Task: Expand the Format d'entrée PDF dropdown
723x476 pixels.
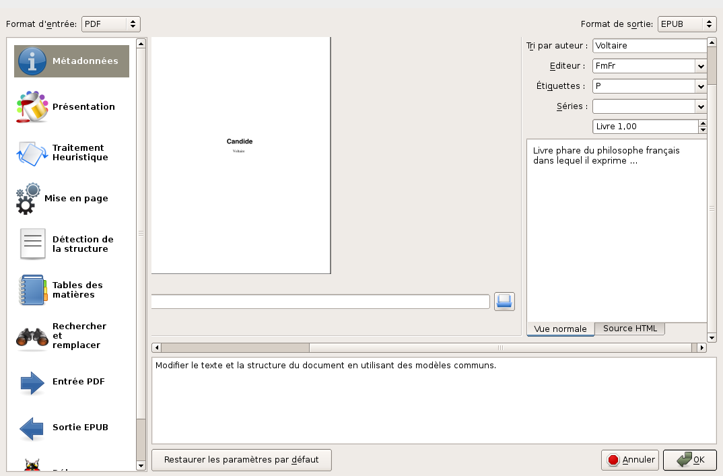Action: (110, 24)
